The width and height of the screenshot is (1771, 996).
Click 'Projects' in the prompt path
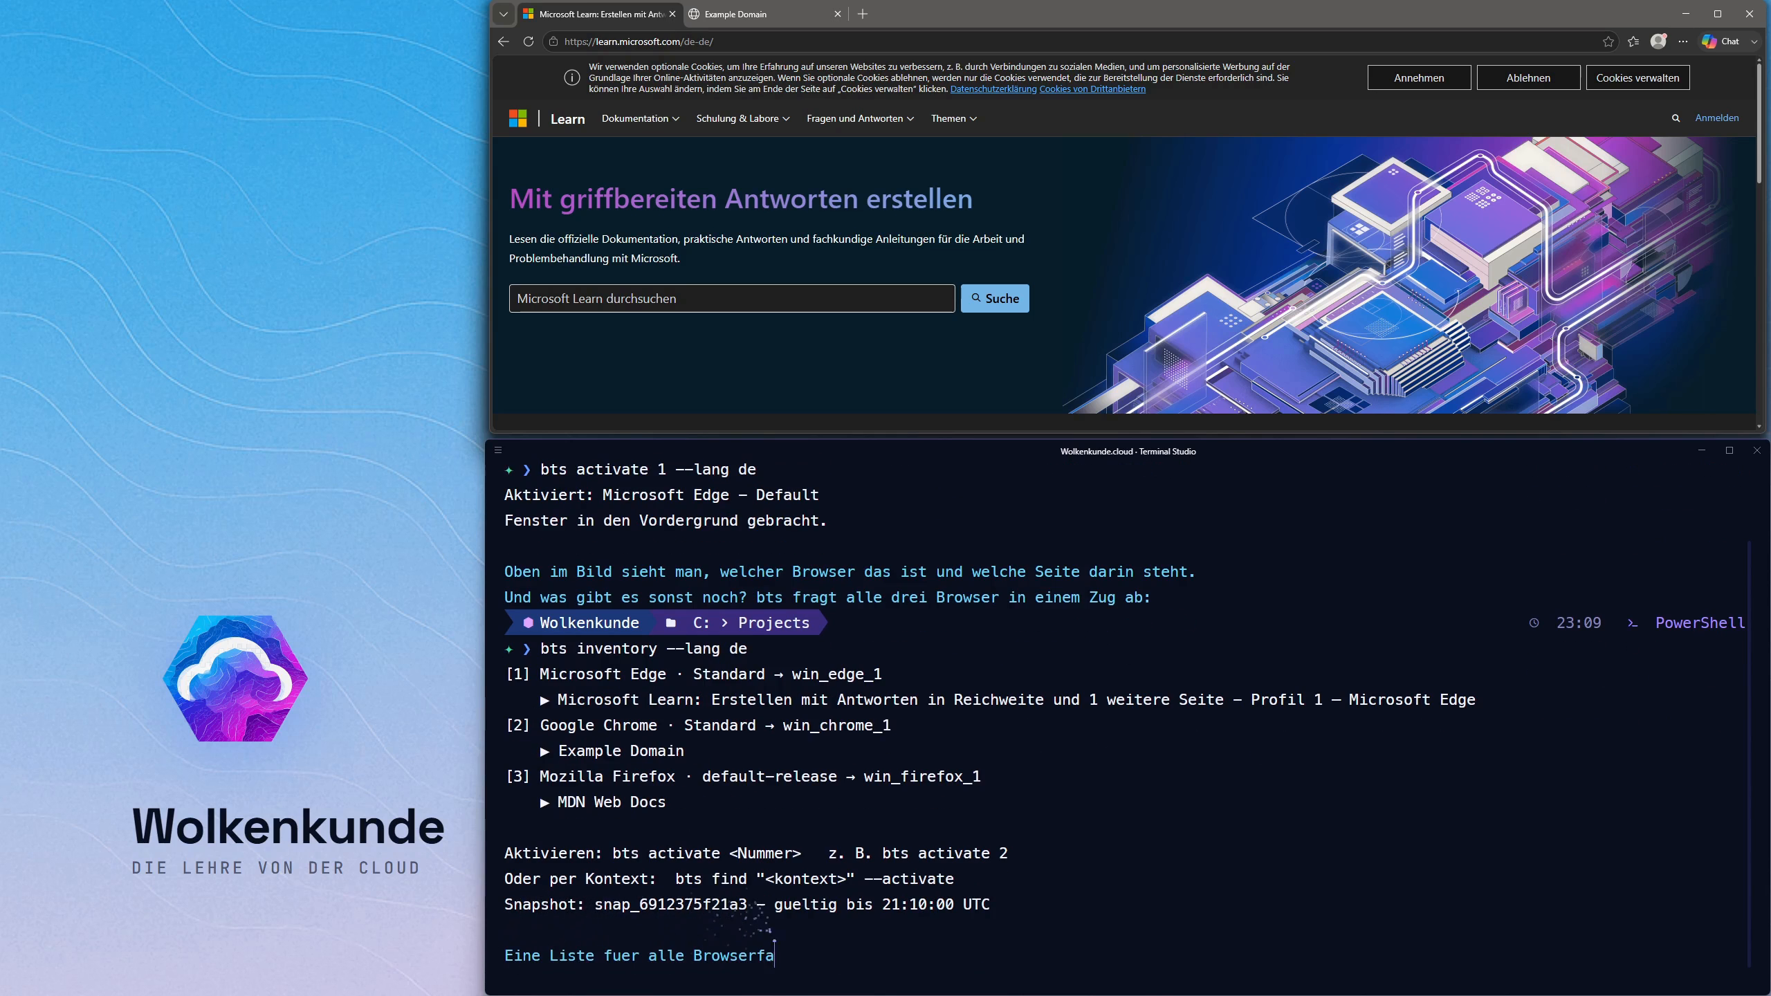(773, 622)
